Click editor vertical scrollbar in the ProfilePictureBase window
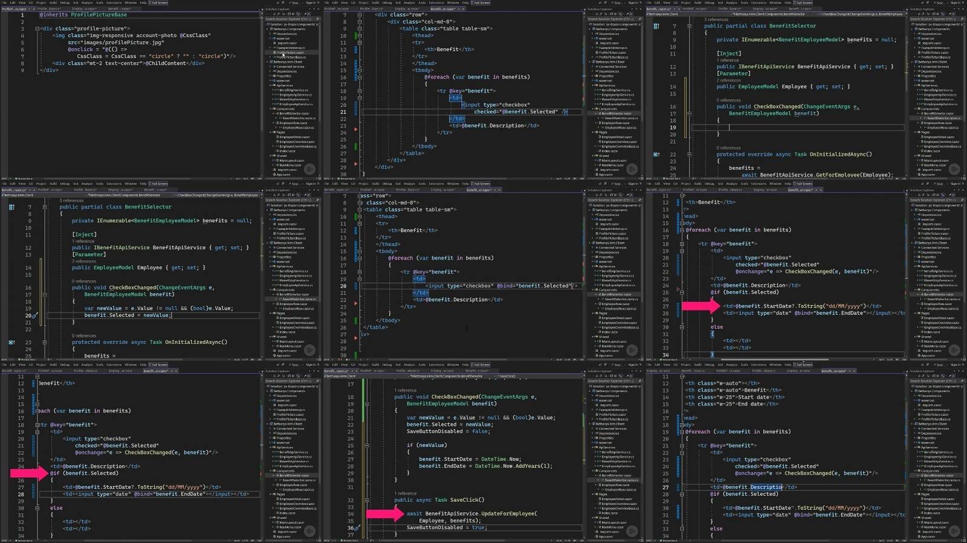The image size is (967, 543). point(261,97)
